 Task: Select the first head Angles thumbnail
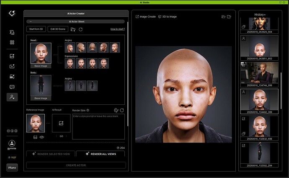click(70, 47)
